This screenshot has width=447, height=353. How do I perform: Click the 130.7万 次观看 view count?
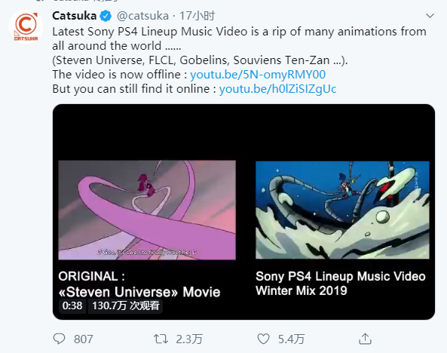125,306
